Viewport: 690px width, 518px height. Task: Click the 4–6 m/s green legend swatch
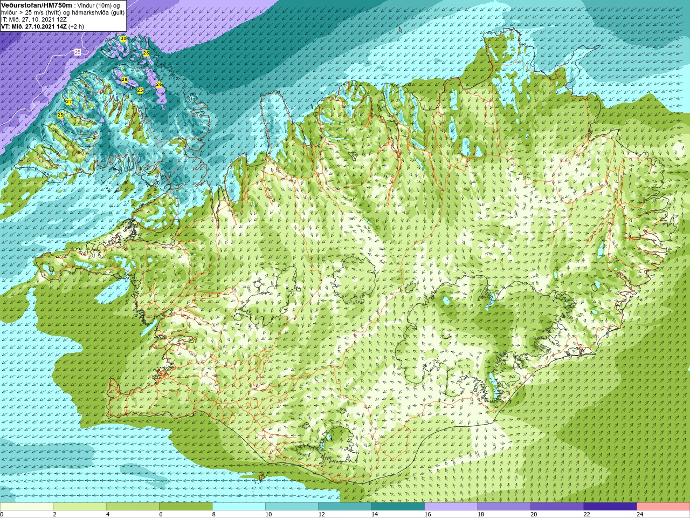tap(133, 507)
